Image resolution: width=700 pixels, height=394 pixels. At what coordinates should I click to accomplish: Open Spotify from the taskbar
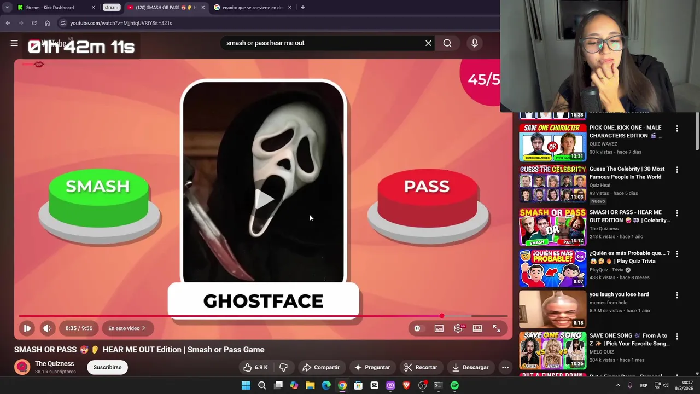point(454,385)
